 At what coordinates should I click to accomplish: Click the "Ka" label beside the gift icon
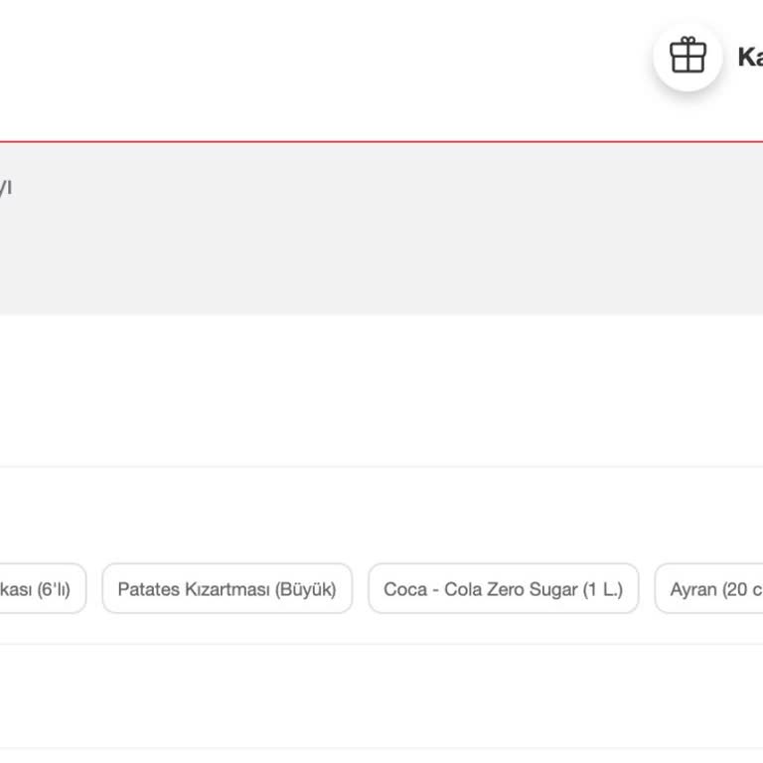point(749,57)
